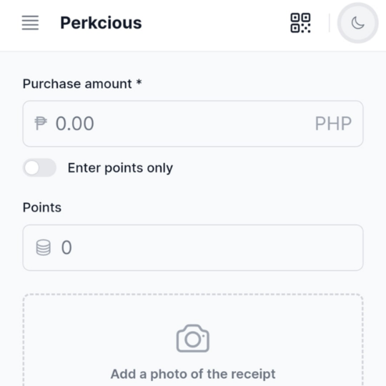386x386 pixels.
Task: Click the Points field label
Action: (42, 207)
